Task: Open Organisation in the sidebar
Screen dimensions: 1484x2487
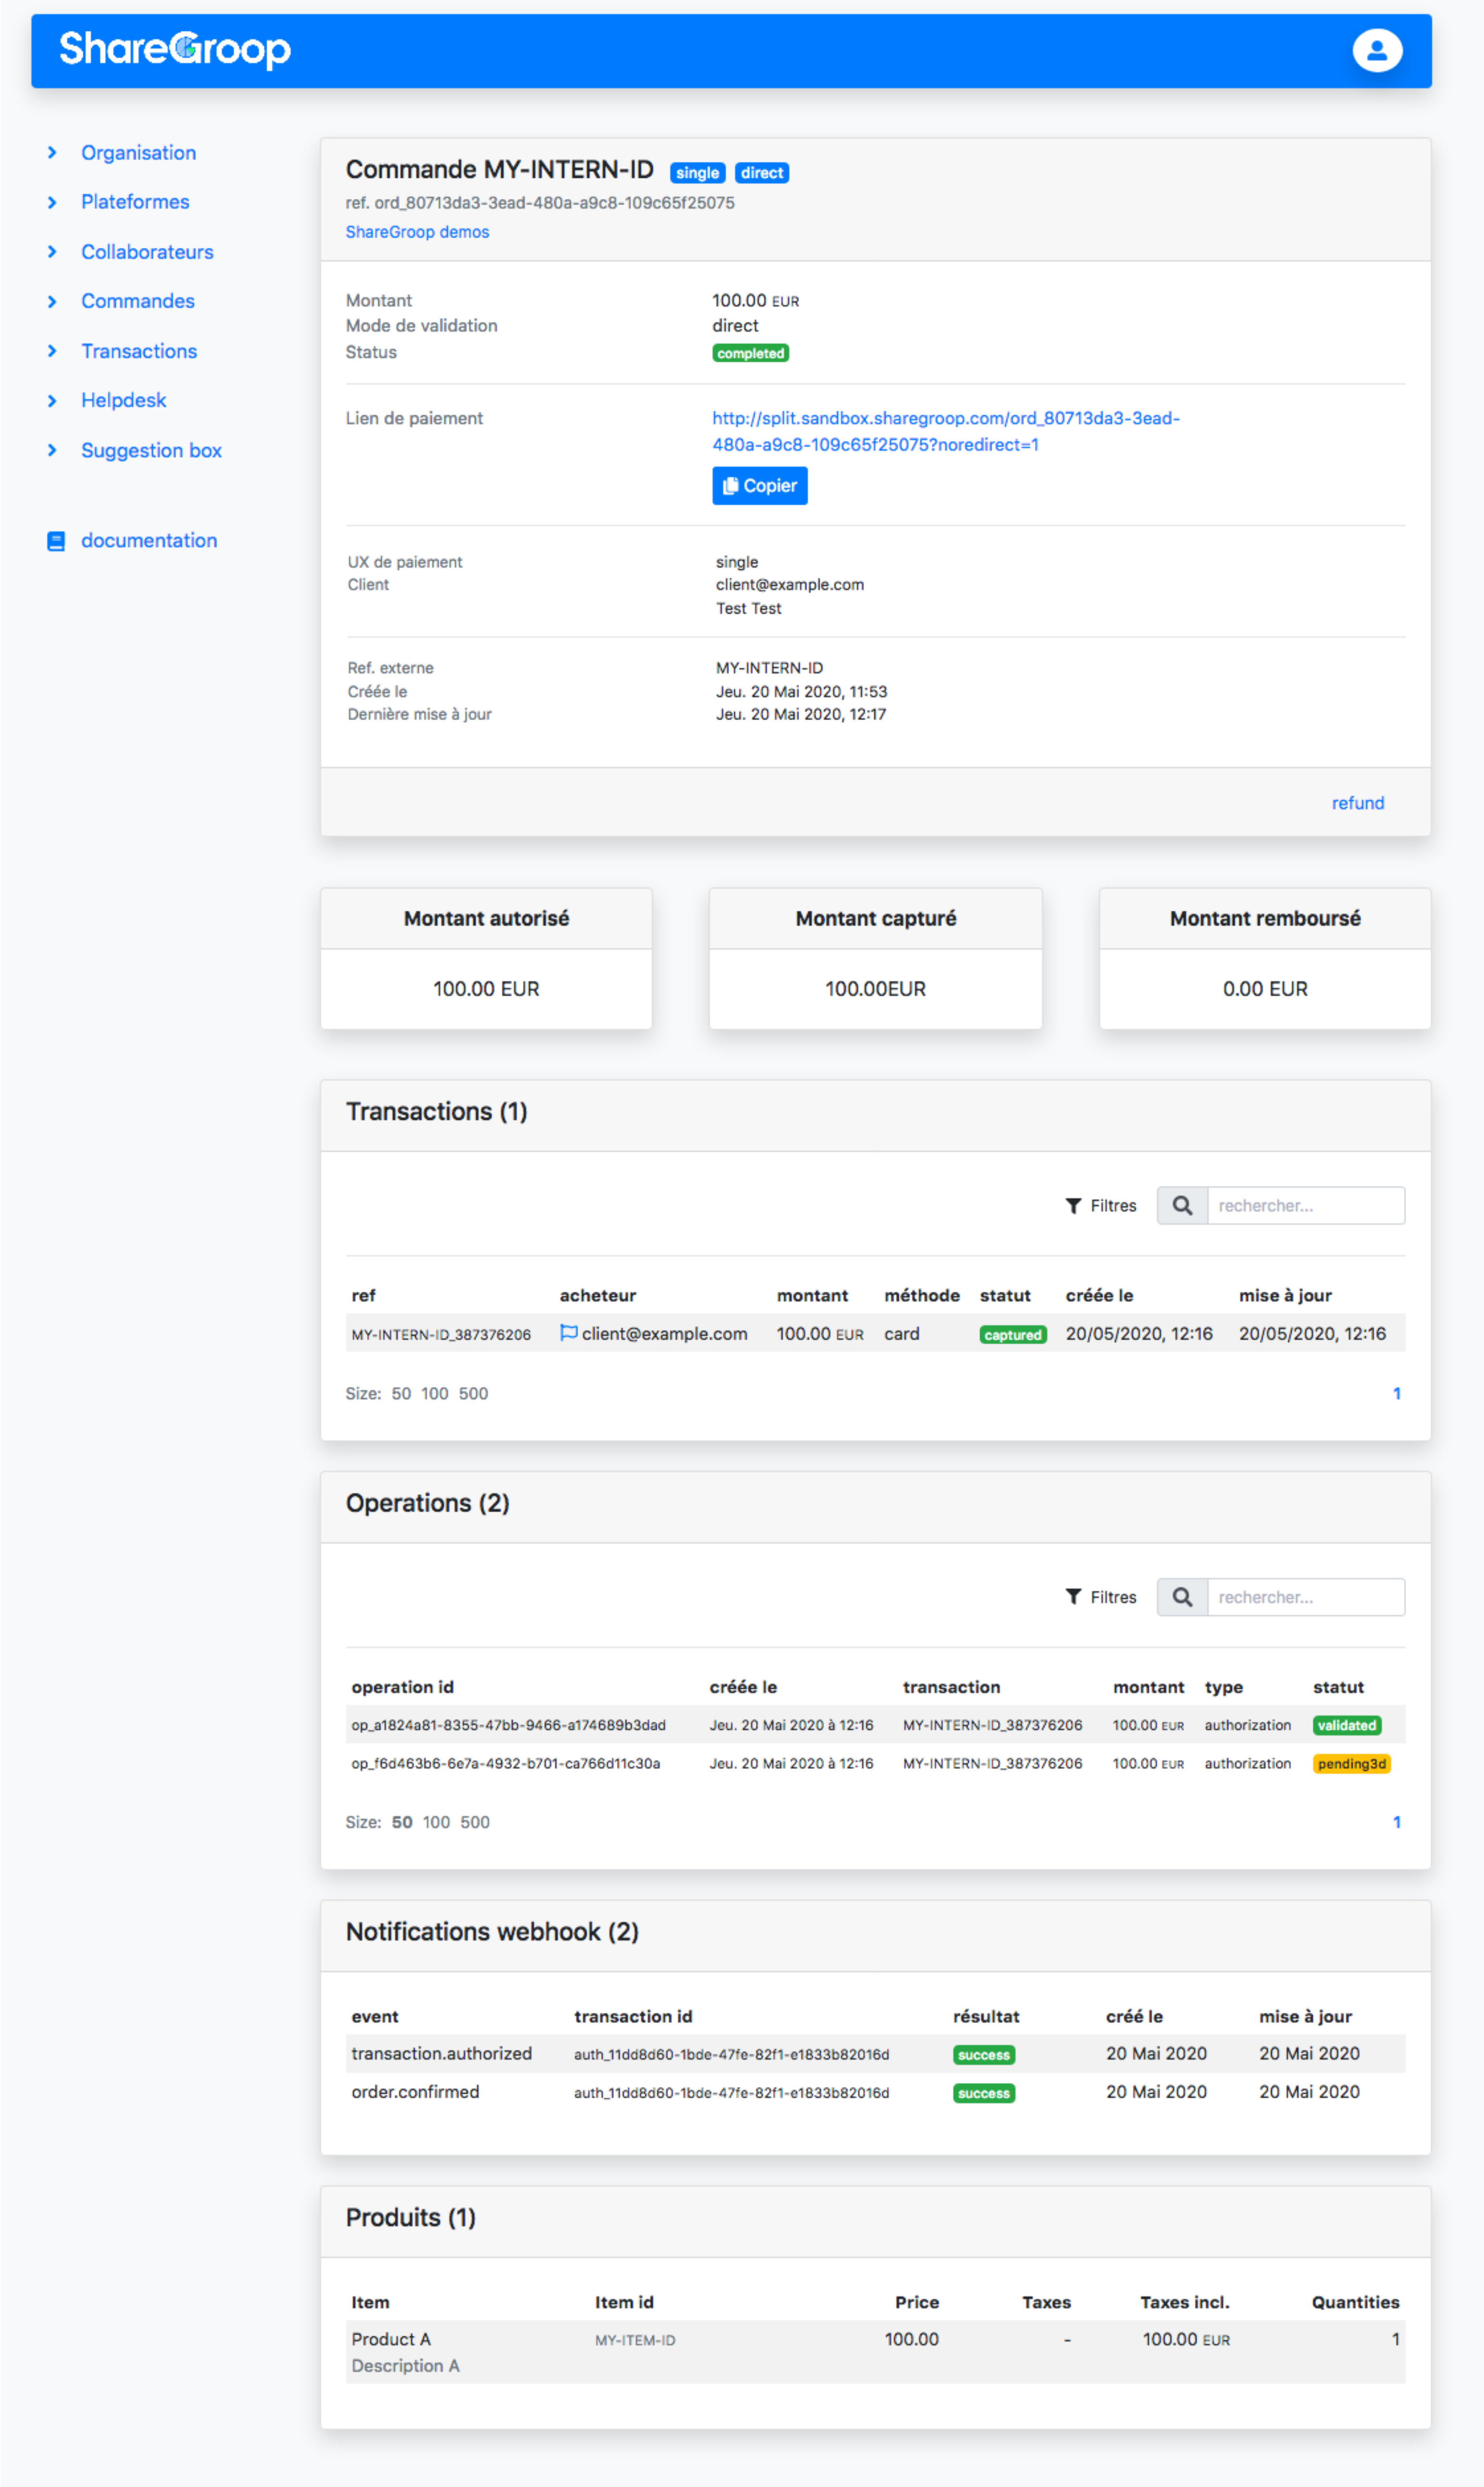Action: tap(139, 153)
